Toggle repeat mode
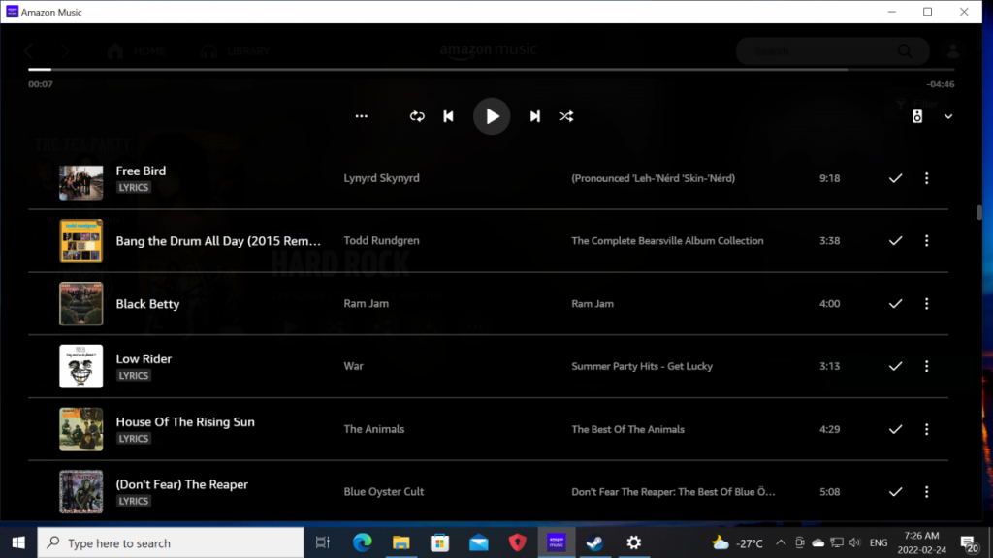 pyautogui.click(x=417, y=116)
